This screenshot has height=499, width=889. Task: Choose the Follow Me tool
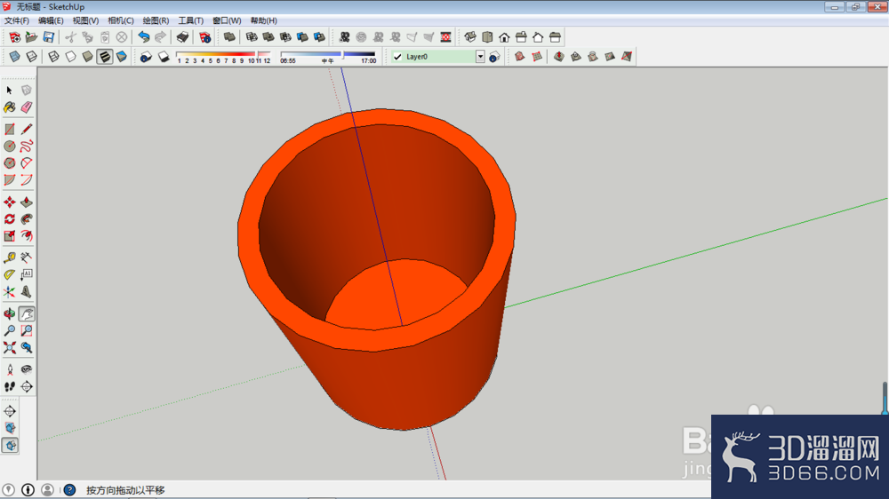coord(27,219)
